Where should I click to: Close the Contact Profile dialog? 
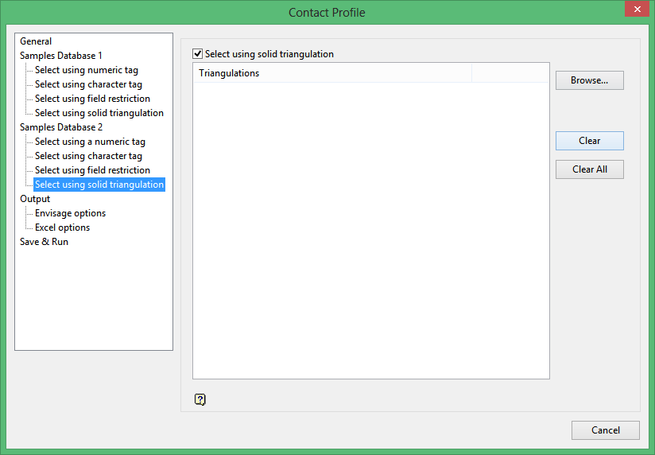637,9
